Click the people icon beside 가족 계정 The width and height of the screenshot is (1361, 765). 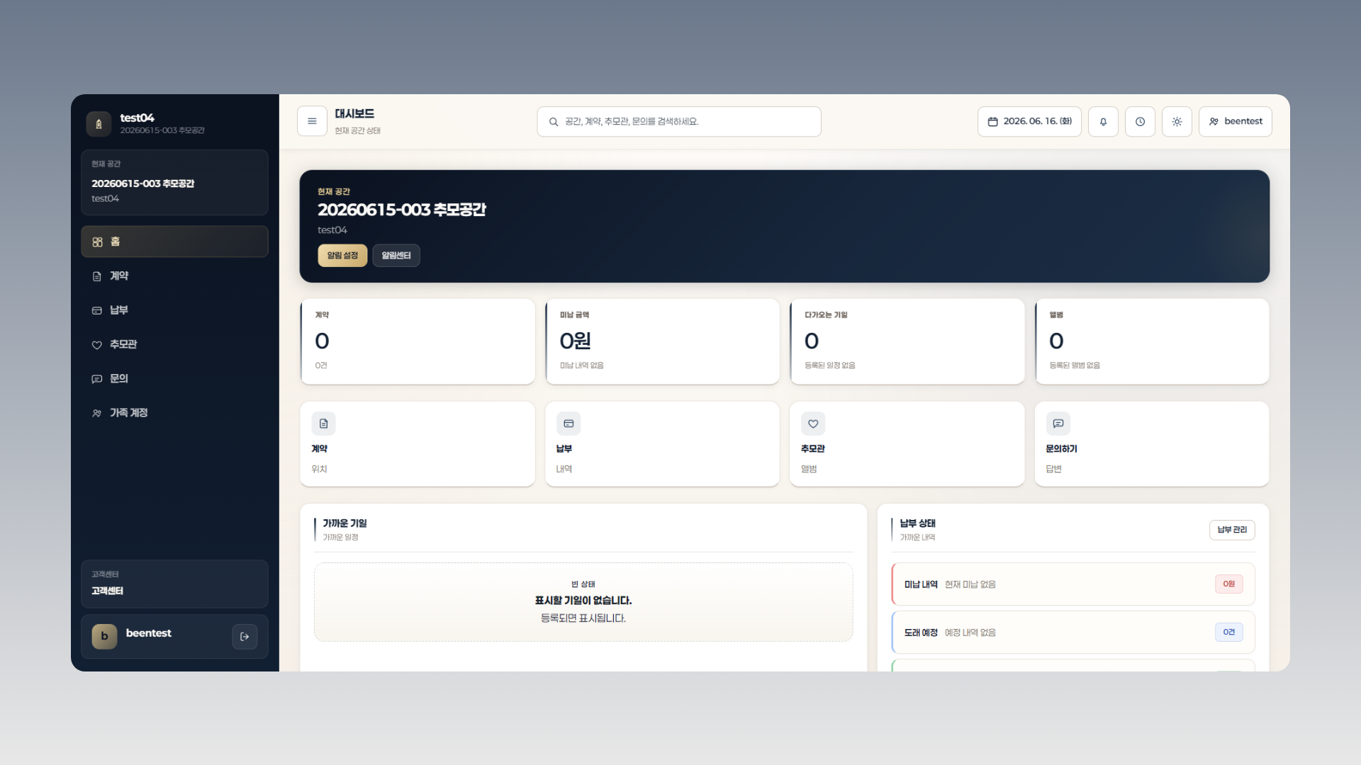pyautogui.click(x=97, y=413)
